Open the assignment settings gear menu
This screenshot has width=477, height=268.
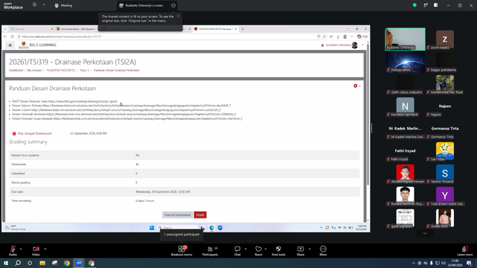pyautogui.click(x=357, y=86)
